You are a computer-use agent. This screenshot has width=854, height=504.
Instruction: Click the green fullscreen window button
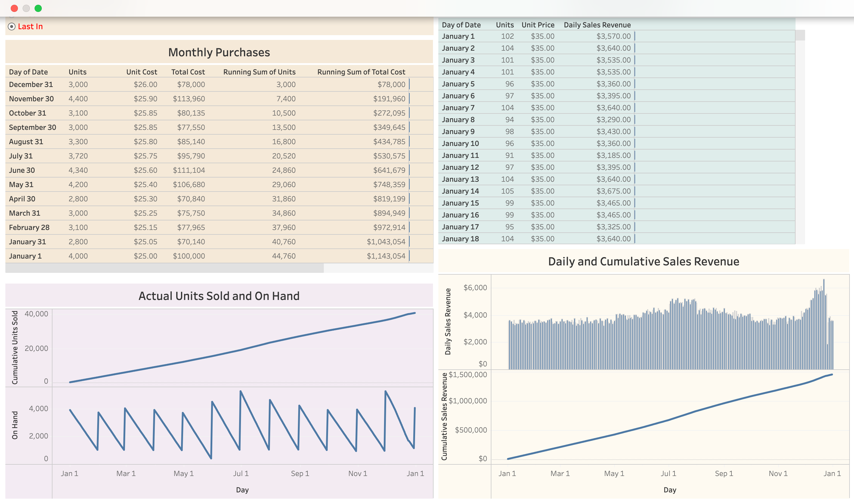point(38,8)
